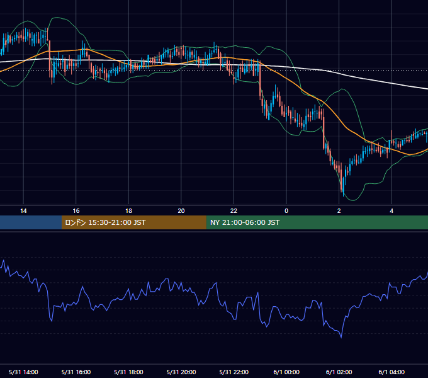The image size is (428, 378).
Task: Click the 6/1 04:00 date label
Action: click(x=391, y=372)
